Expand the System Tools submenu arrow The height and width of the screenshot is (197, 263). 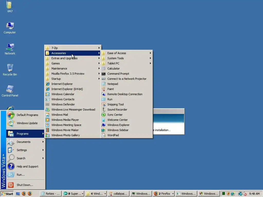pyautogui.click(x=150, y=58)
